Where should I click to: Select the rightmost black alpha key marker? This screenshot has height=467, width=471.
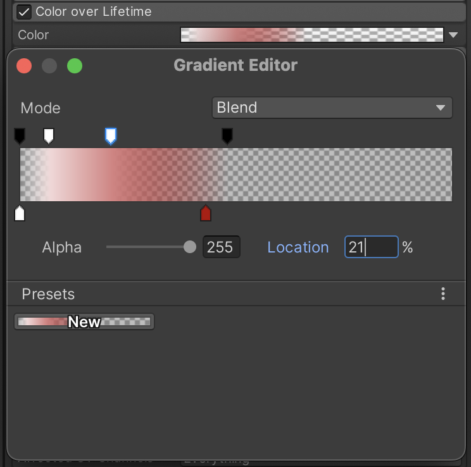click(227, 135)
